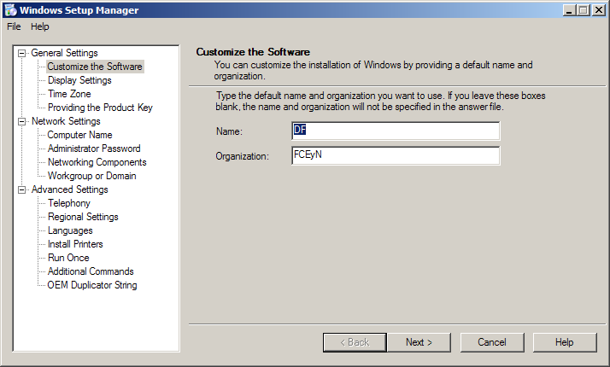
Task: Close the Windows Setup Manager window
Action: click(598, 10)
